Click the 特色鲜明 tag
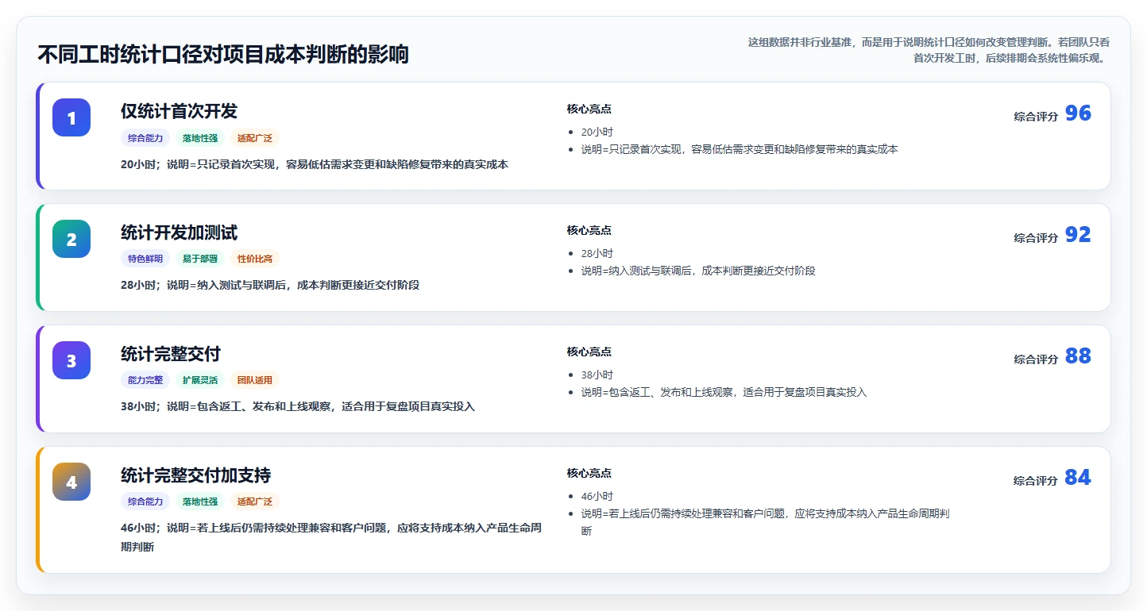Screen dimensions: 1147x611 click(145, 259)
